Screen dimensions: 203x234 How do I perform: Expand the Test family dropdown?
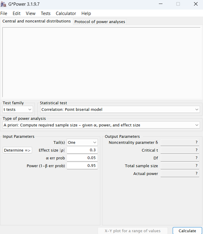click(18, 110)
